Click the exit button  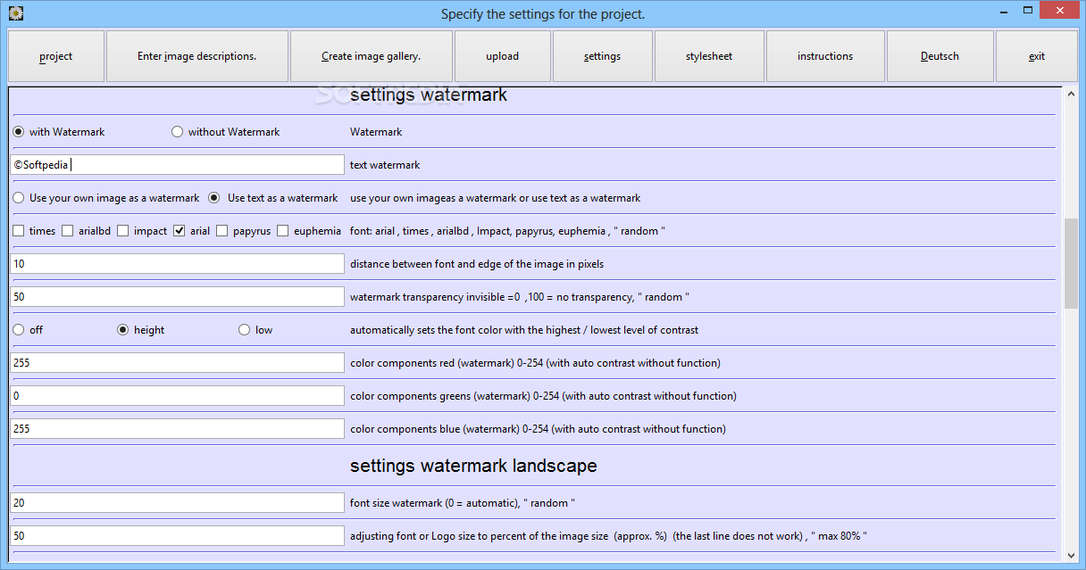coord(1037,56)
